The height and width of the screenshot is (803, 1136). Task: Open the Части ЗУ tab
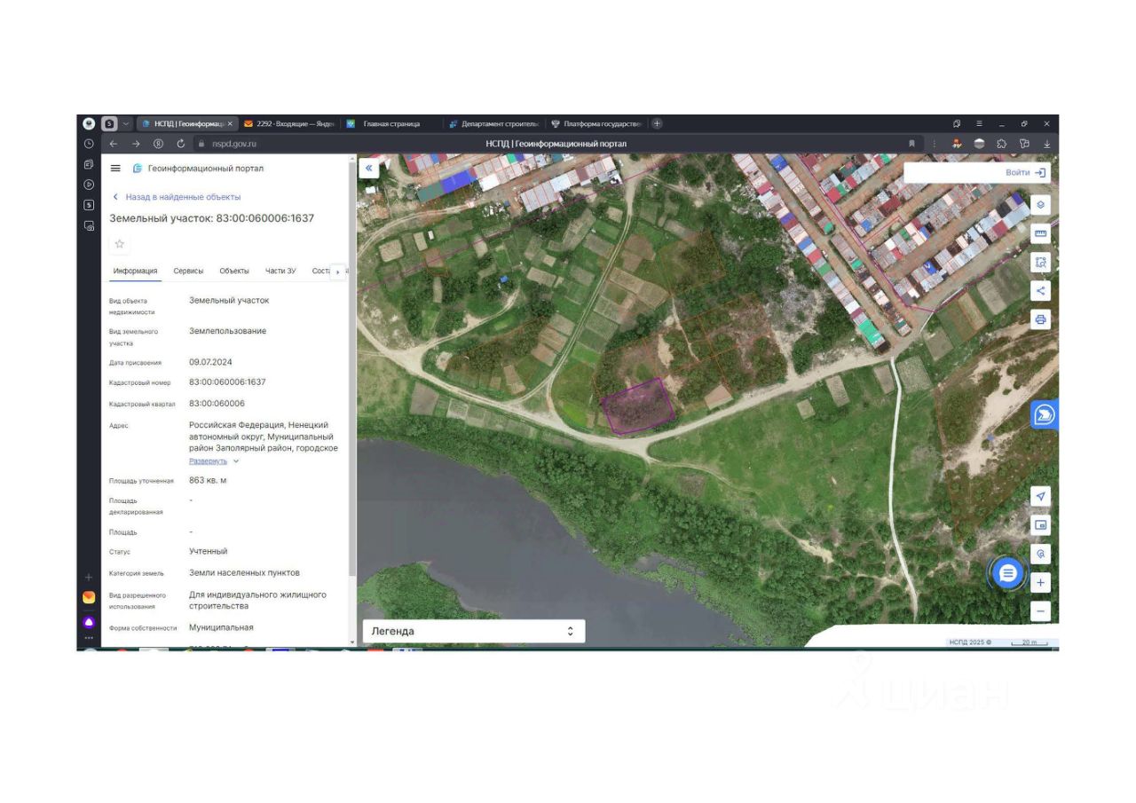[x=280, y=271]
